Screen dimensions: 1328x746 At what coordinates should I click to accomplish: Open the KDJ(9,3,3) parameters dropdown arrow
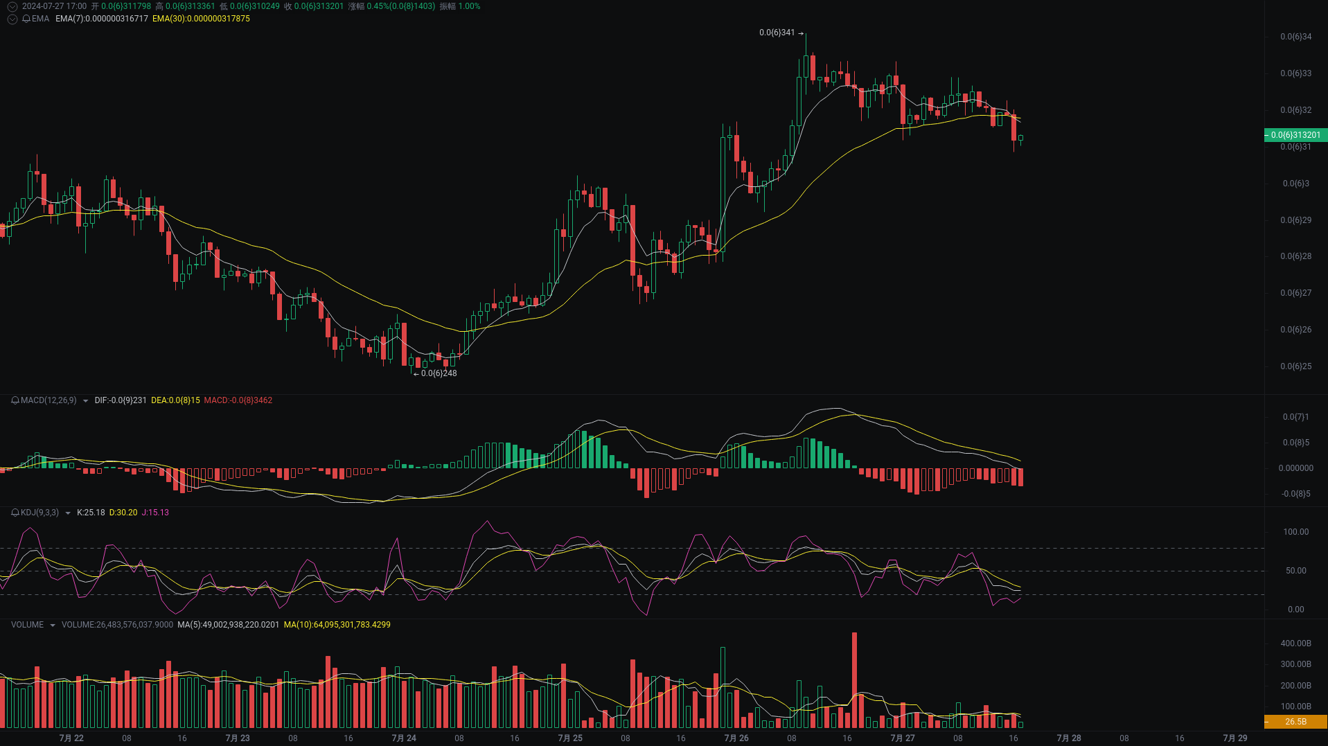[68, 513]
